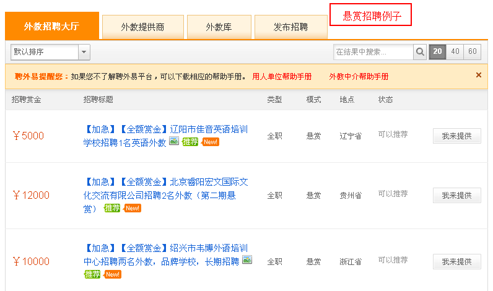This screenshot has height=291, width=493.
Task: Show 40 results per page
Action: [455, 52]
